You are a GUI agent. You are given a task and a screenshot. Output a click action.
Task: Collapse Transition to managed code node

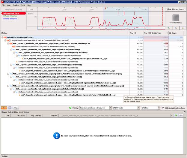pyautogui.click(x=2, y=38)
